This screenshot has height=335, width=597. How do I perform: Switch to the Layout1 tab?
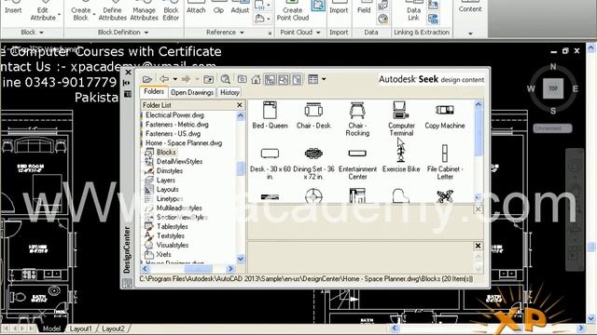tap(81, 328)
